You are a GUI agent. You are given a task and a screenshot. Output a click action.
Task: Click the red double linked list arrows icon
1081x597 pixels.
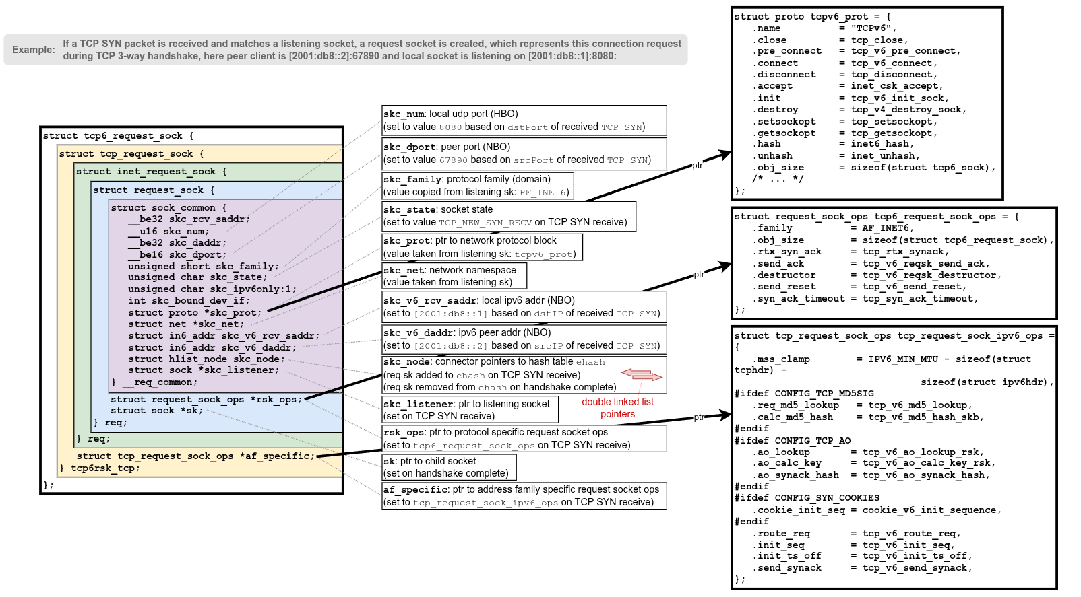641,374
